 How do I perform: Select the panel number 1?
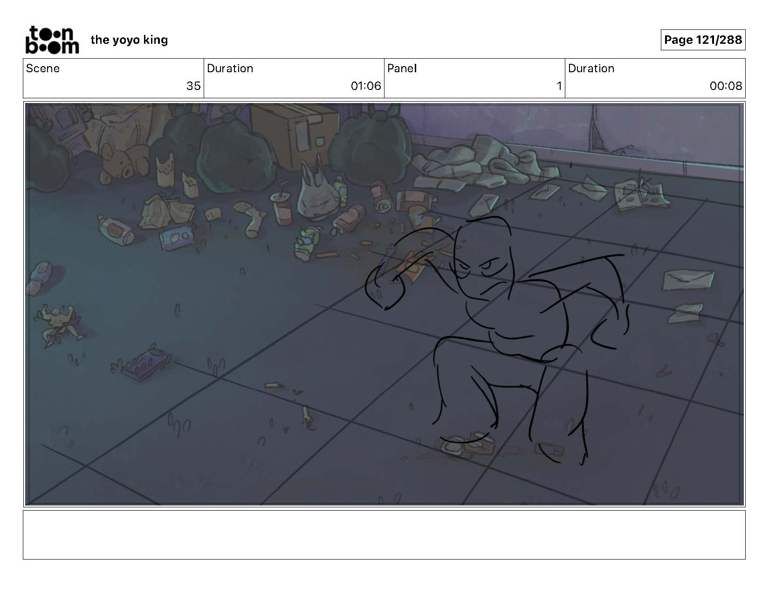pos(559,86)
